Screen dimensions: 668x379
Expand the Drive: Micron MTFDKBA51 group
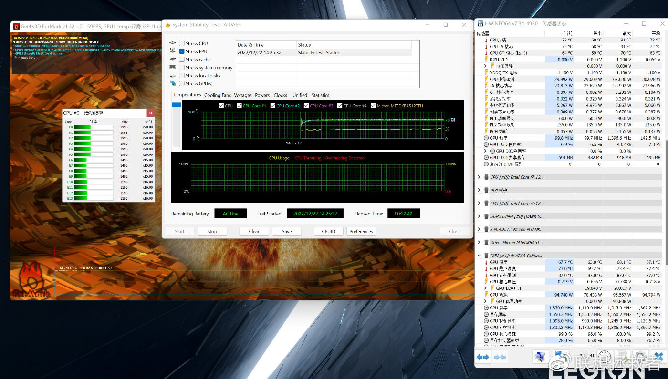(x=479, y=243)
